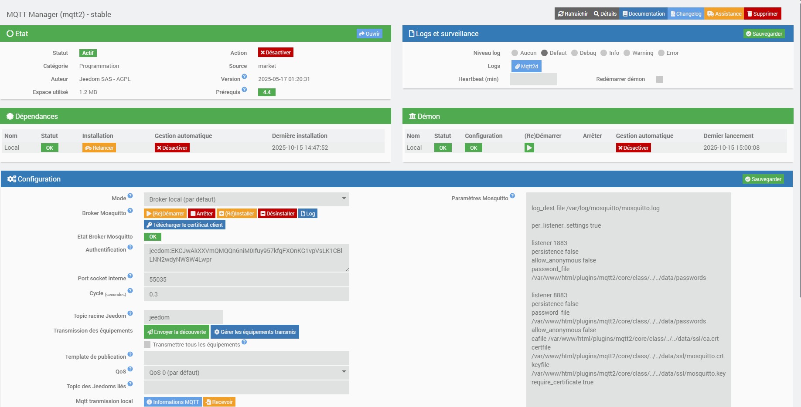This screenshot has height=407, width=801.
Task: Click inside the Paramètres Mosquitto text area
Action: click(629, 299)
